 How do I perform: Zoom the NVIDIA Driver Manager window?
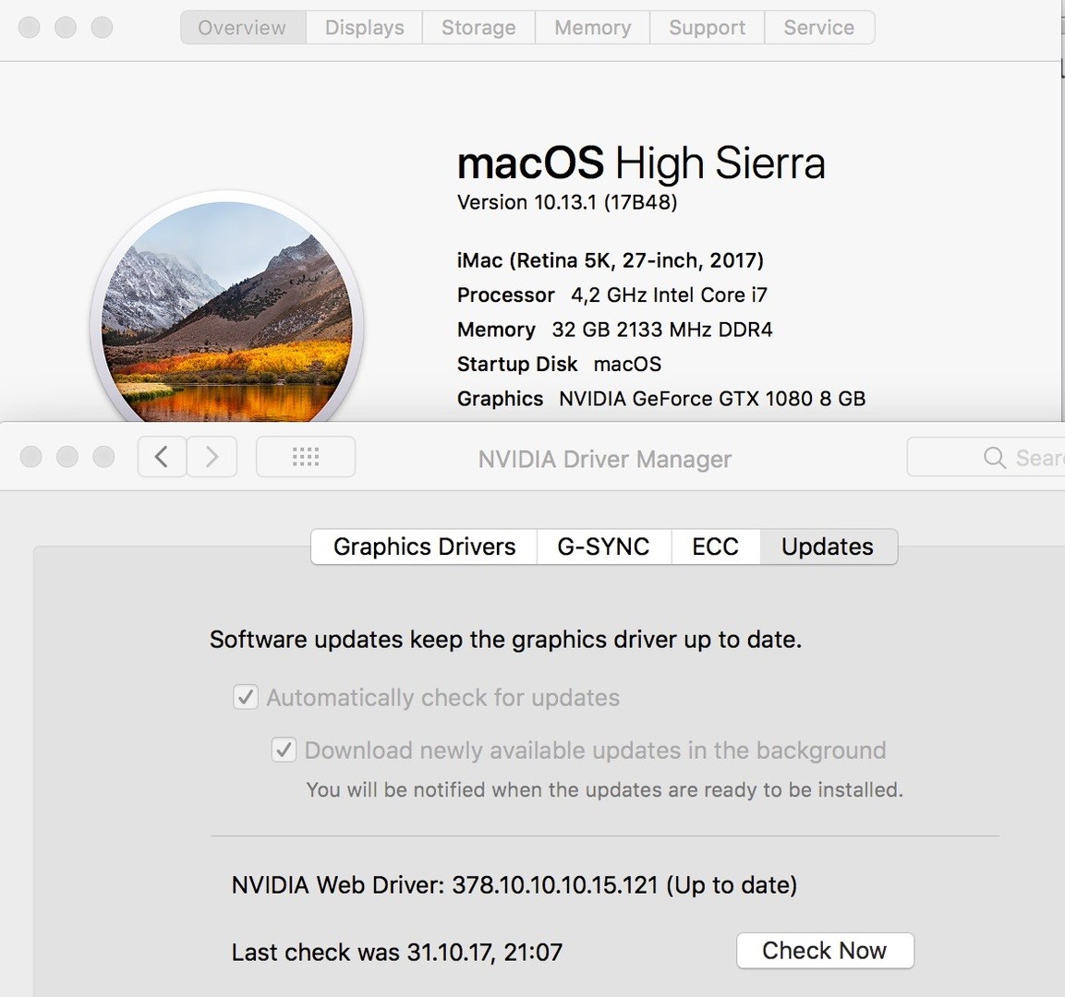click(103, 457)
